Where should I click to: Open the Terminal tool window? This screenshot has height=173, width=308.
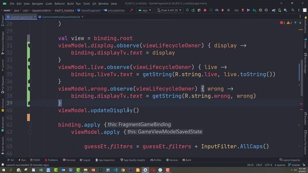click(69, 160)
